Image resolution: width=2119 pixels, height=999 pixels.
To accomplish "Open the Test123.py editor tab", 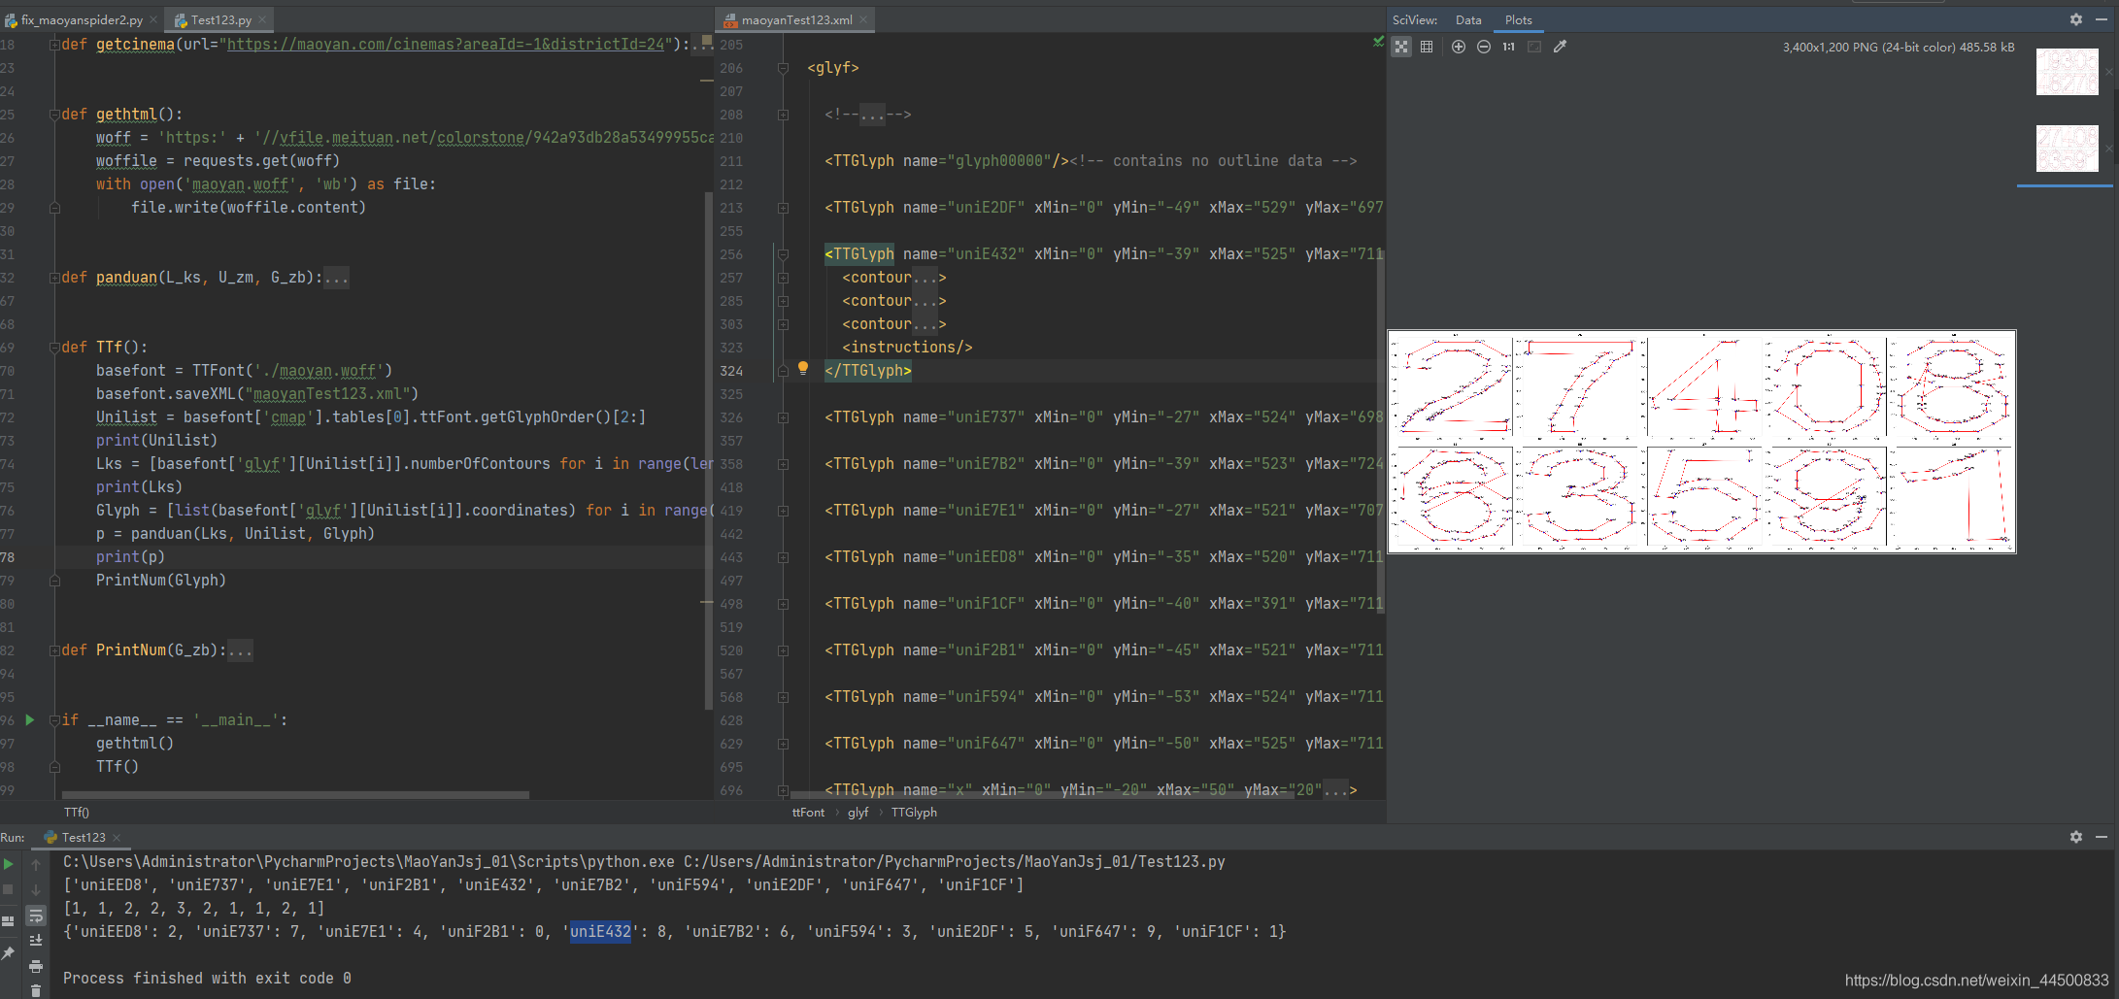I will (220, 19).
